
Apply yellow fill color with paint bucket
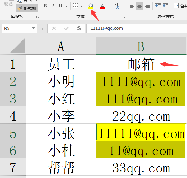click(91, 6)
